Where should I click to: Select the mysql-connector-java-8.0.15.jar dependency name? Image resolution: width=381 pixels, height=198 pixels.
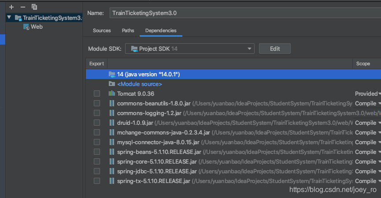click(158, 142)
